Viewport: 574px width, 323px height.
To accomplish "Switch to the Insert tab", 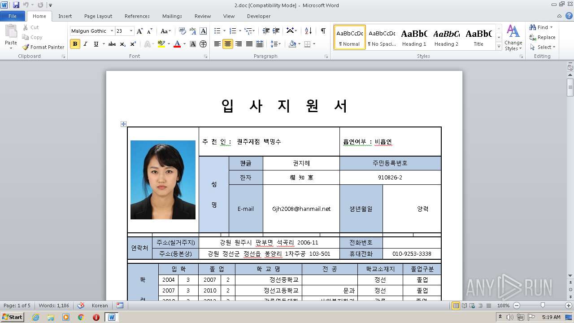I will [65, 16].
